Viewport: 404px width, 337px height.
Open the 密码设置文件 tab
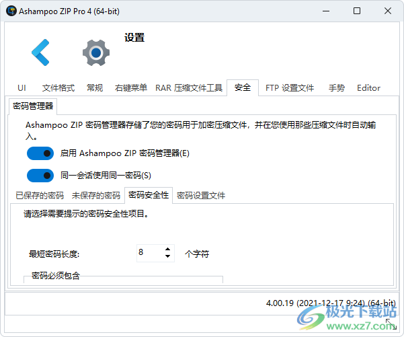point(201,196)
